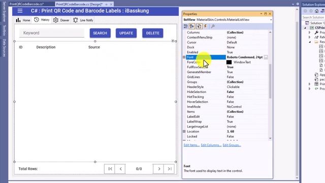This screenshot has height=183, width=325.
Task: Click the Source column header
Action: 94,47
